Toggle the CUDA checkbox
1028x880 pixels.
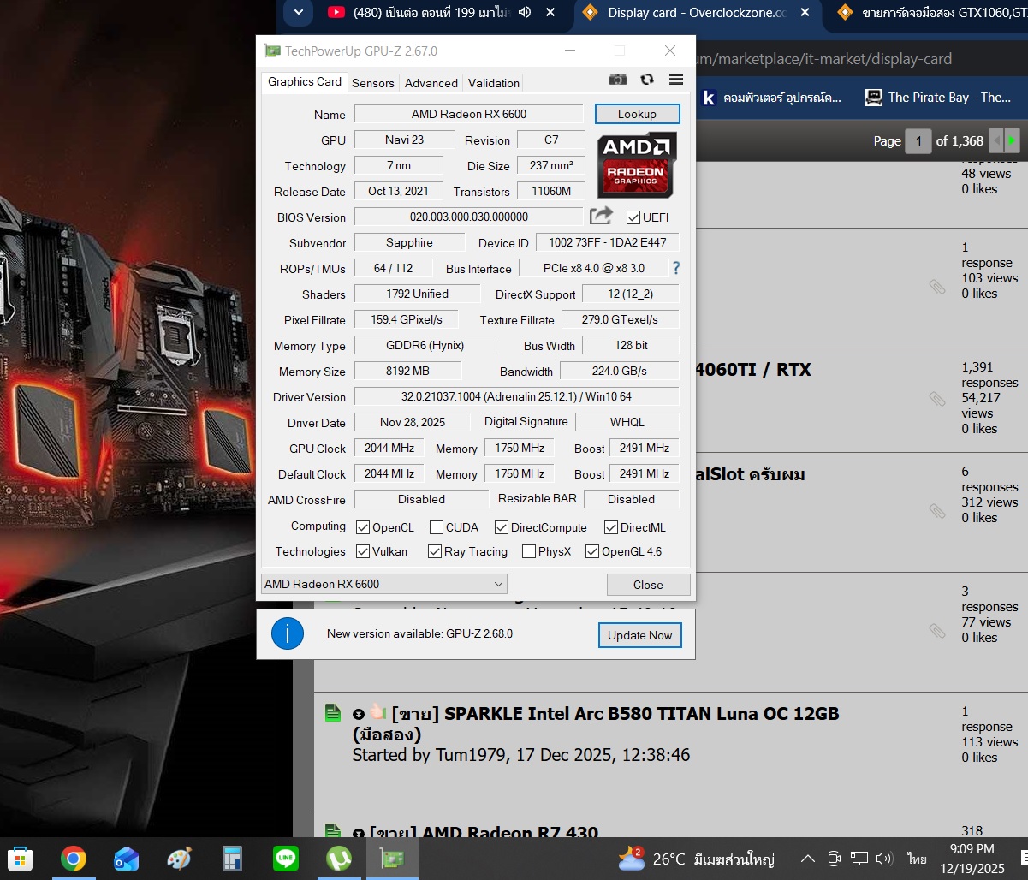click(437, 527)
